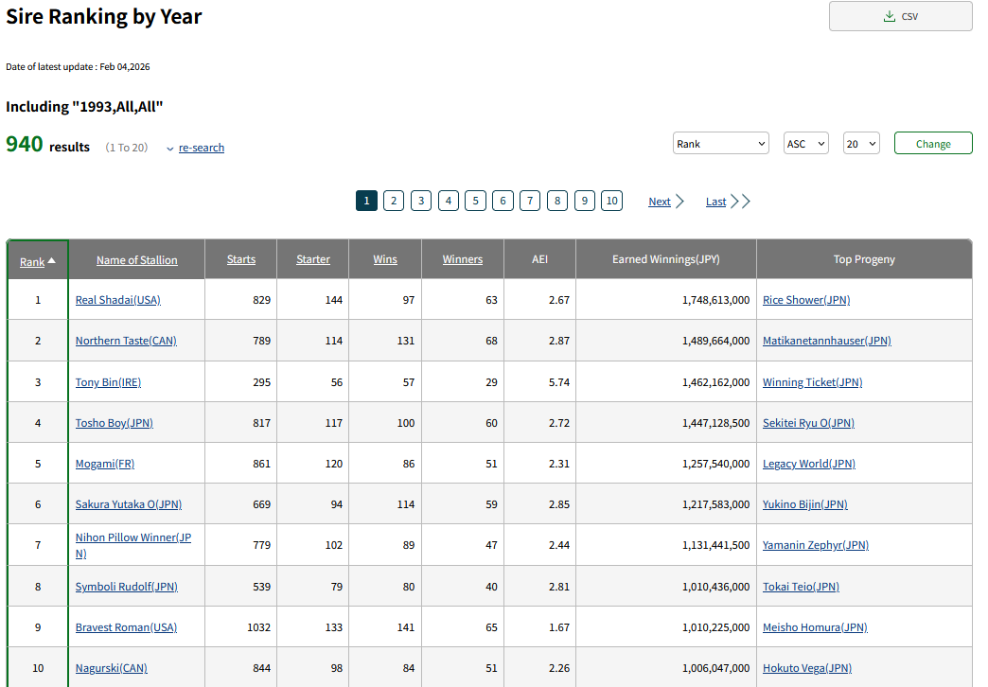Download results with the CSV button
Viewport: 988px width, 687px height.
point(900,16)
